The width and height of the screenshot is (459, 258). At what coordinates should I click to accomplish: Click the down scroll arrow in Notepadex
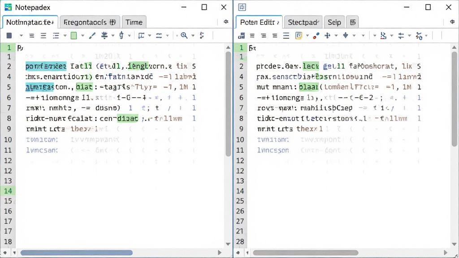pos(228,244)
